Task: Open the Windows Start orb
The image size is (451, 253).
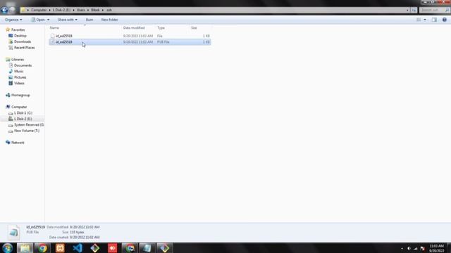Action: [8, 248]
